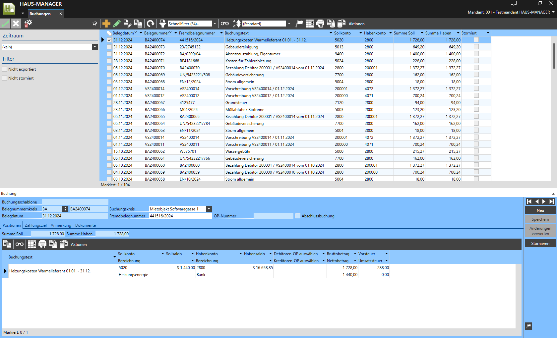Jump to first record navigation arrow

[529, 201]
